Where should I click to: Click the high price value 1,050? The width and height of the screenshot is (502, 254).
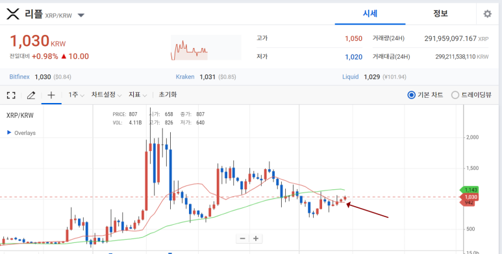click(x=353, y=38)
